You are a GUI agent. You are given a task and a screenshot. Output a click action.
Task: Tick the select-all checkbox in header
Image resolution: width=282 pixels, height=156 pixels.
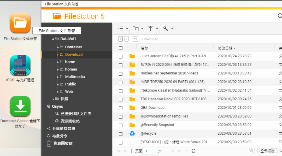(x=120, y=48)
